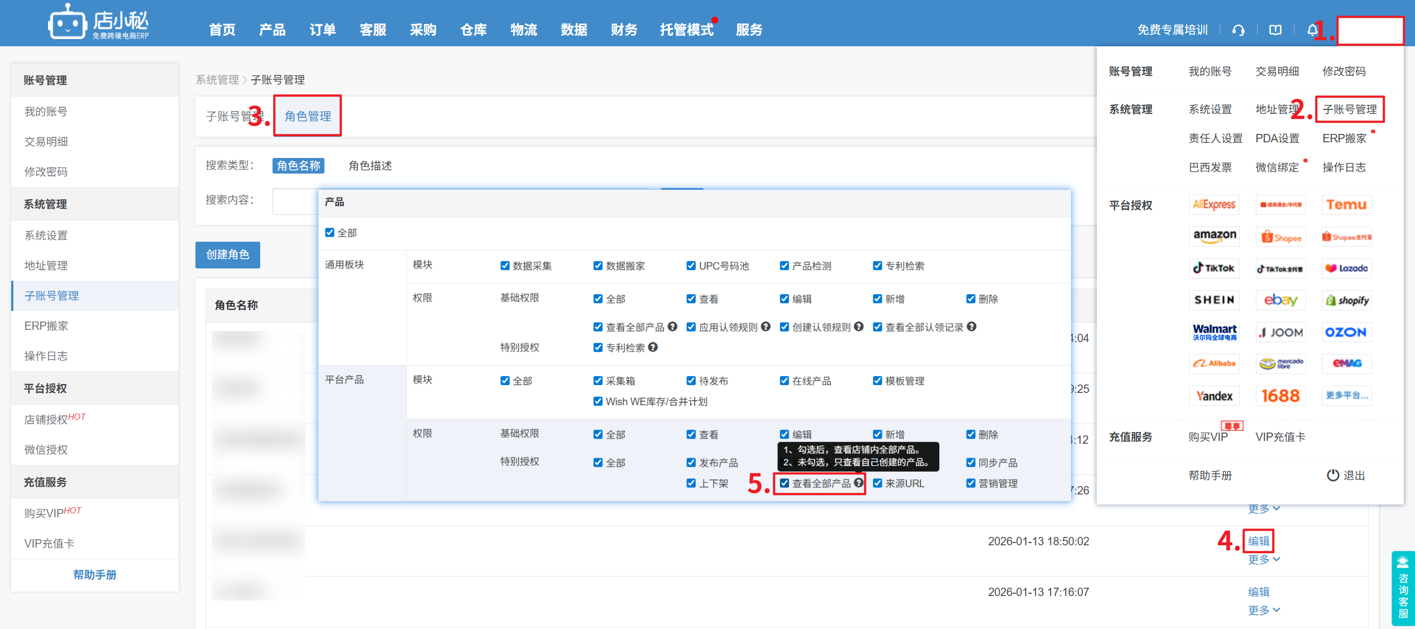The width and height of the screenshot is (1415, 629).
Task: Click the power icon to 退出
Action: [1333, 475]
